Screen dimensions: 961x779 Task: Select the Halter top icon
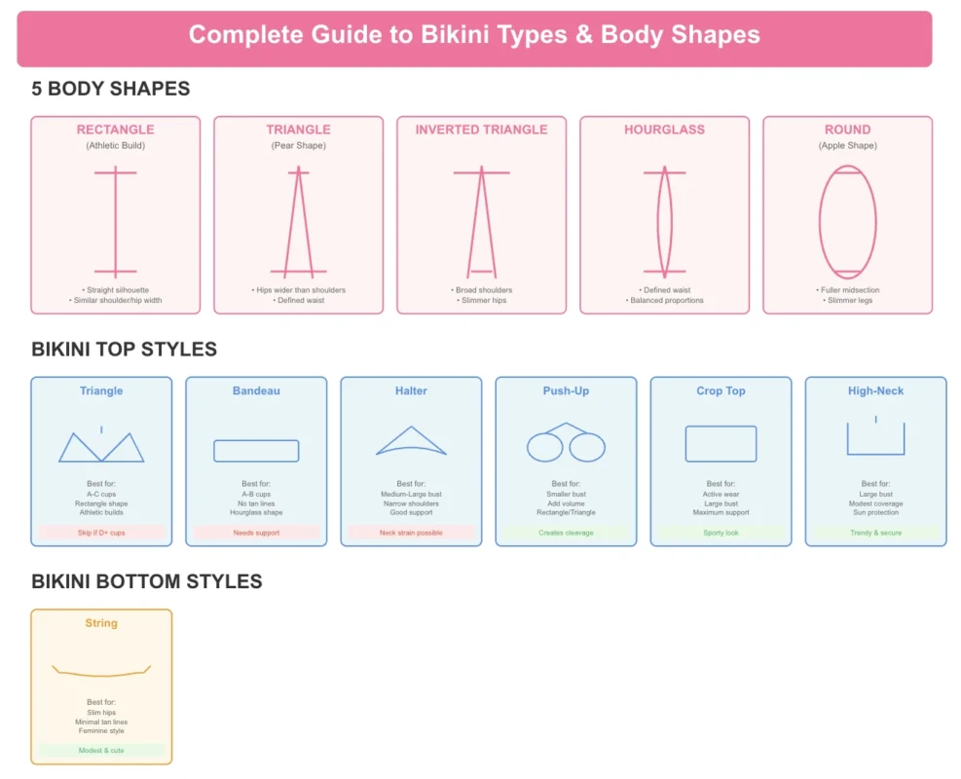pos(411,443)
